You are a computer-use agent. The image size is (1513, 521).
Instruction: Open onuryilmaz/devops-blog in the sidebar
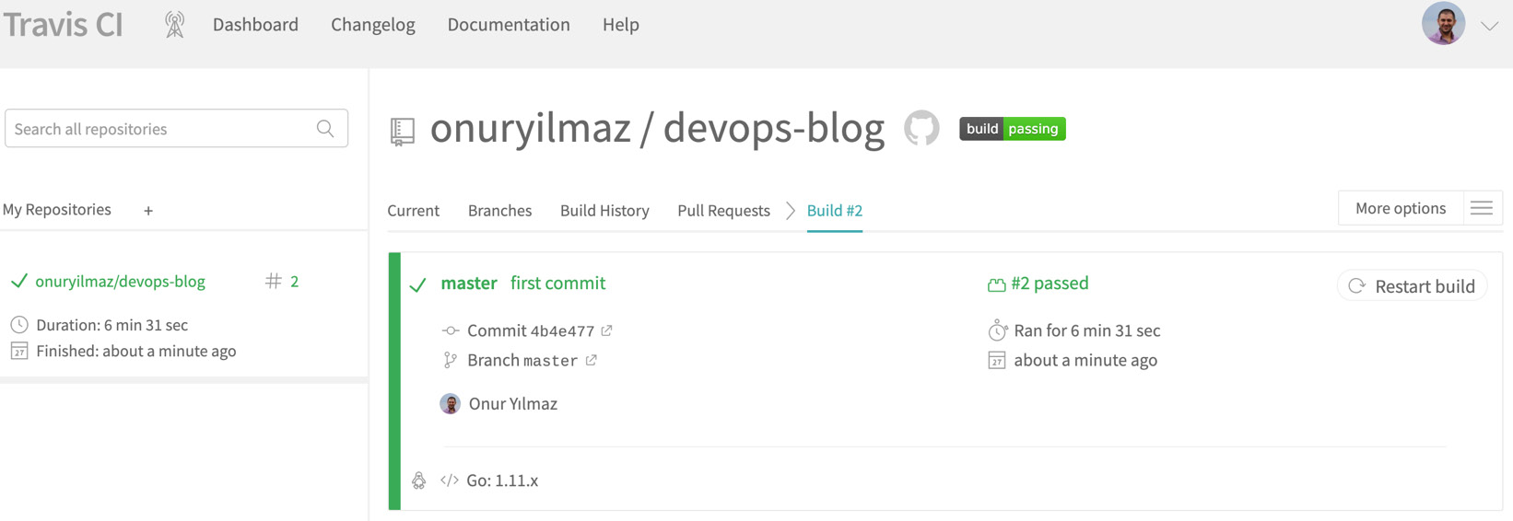(121, 282)
